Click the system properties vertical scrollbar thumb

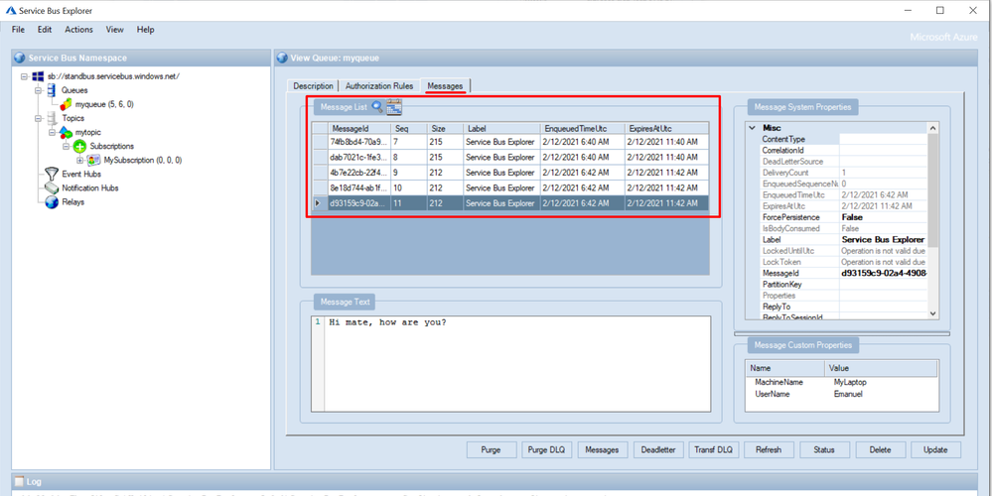coord(932,190)
